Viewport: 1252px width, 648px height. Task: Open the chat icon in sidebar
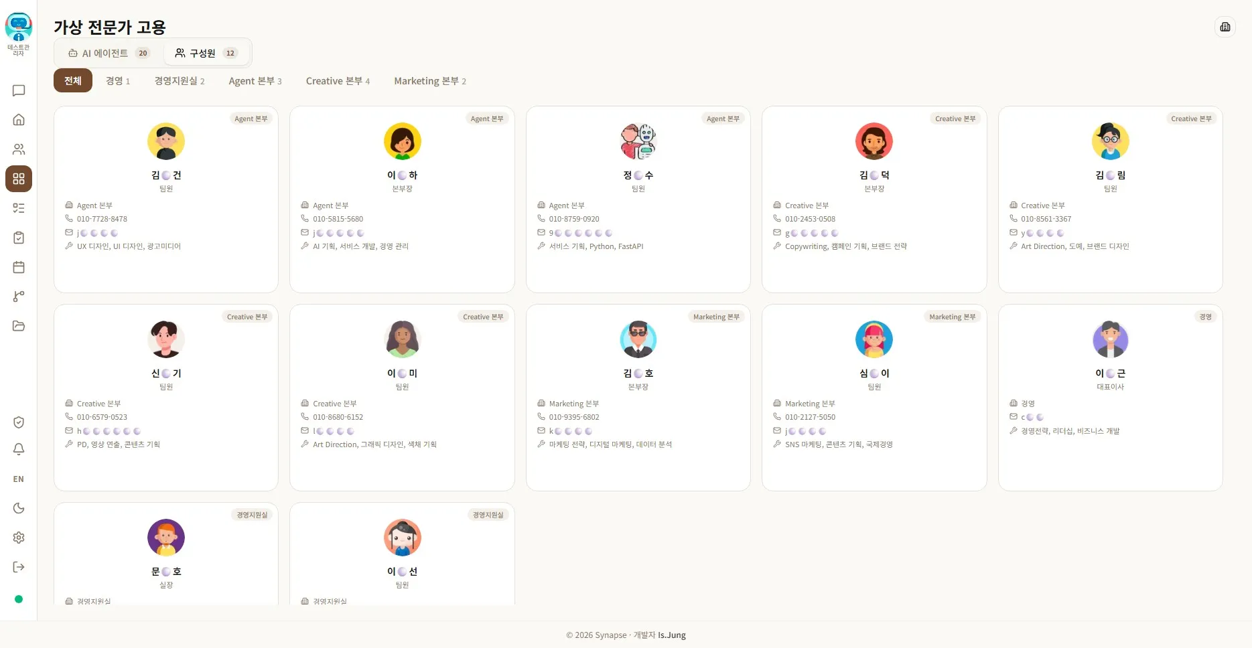(x=19, y=90)
